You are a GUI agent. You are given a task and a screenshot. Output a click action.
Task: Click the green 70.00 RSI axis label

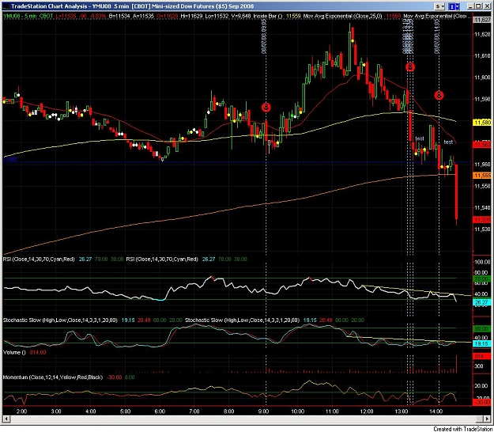click(x=482, y=279)
